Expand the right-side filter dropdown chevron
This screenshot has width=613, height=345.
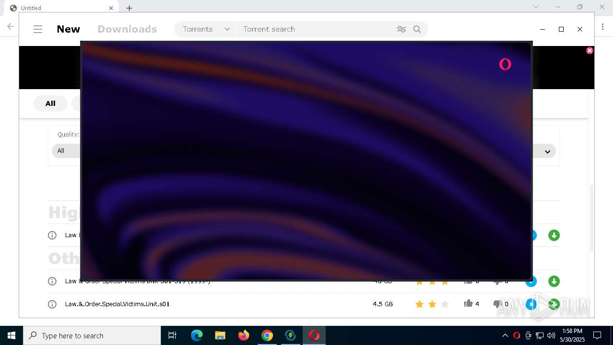click(547, 151)
